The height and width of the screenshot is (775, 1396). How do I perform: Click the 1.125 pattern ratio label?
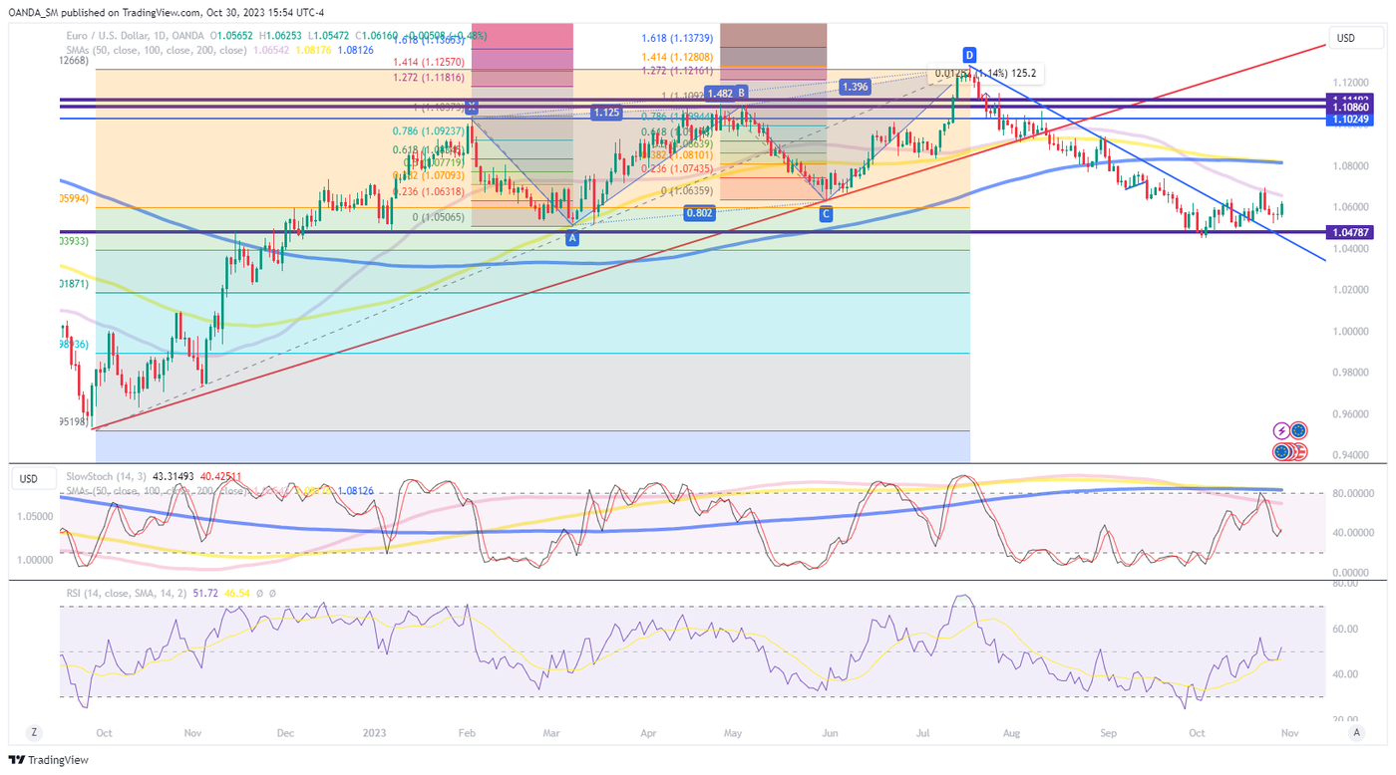[x=606, y=113]
